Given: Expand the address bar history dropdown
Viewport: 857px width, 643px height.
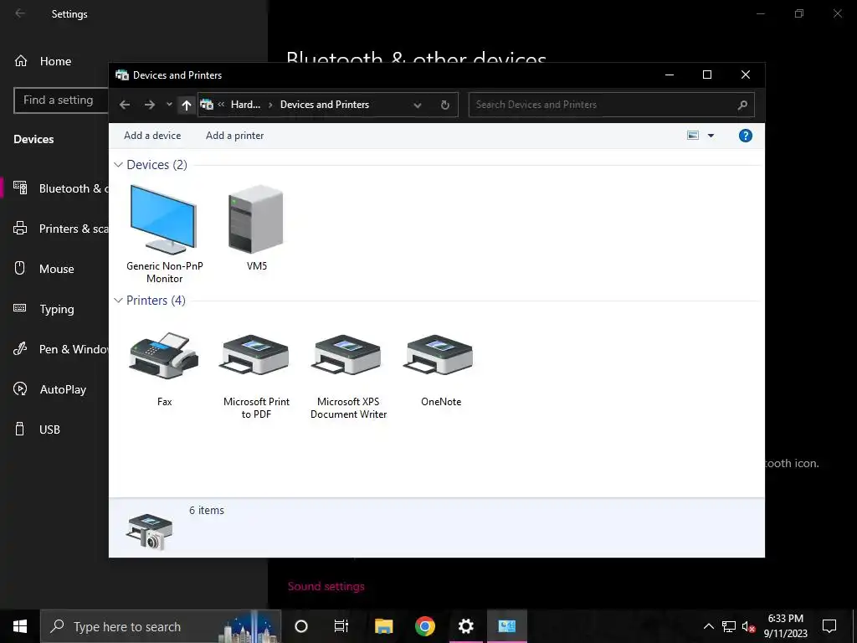Looking at the screenshot, I should [418, 105].
